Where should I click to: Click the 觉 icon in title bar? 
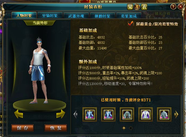[x=130, y=7]
